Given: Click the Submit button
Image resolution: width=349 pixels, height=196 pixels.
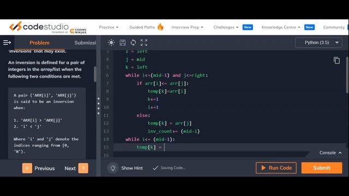Looking at the screenshot, I should pos(322,168).
